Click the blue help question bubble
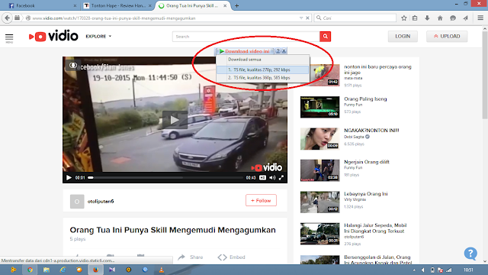The image size is (488, 275). (470, 254)
